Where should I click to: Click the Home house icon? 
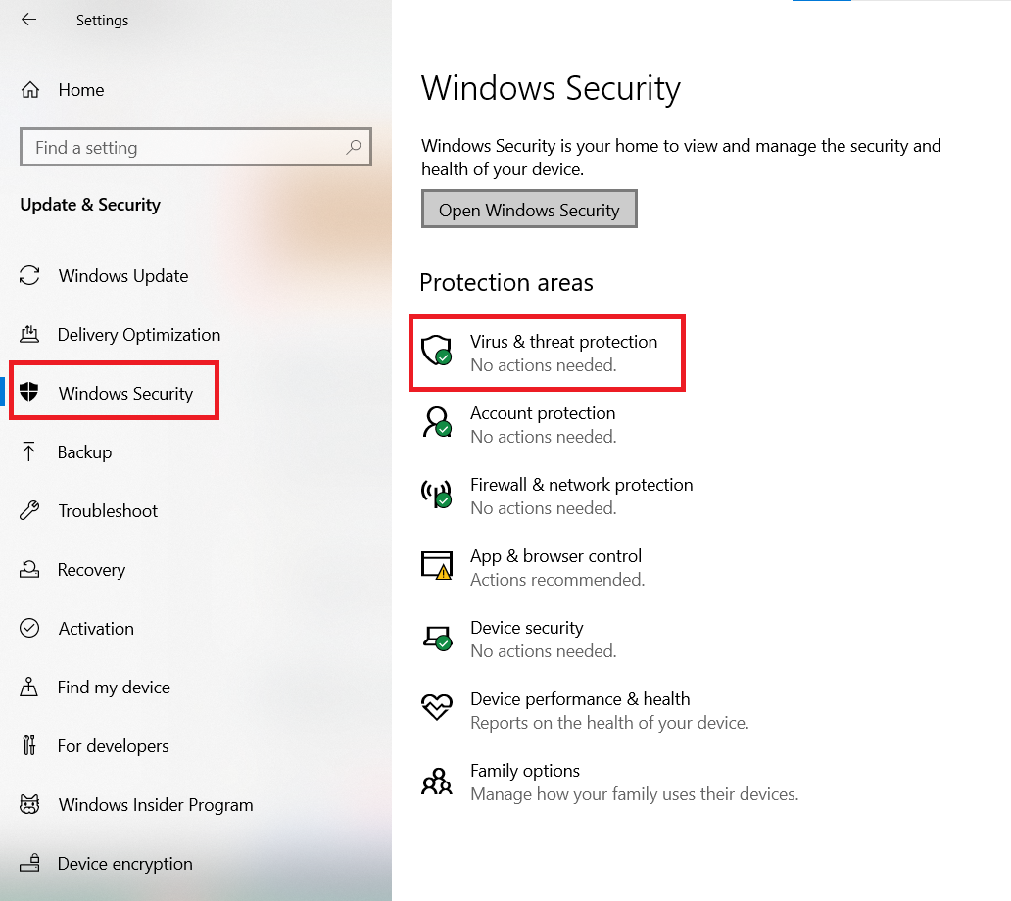coord(30,89)
